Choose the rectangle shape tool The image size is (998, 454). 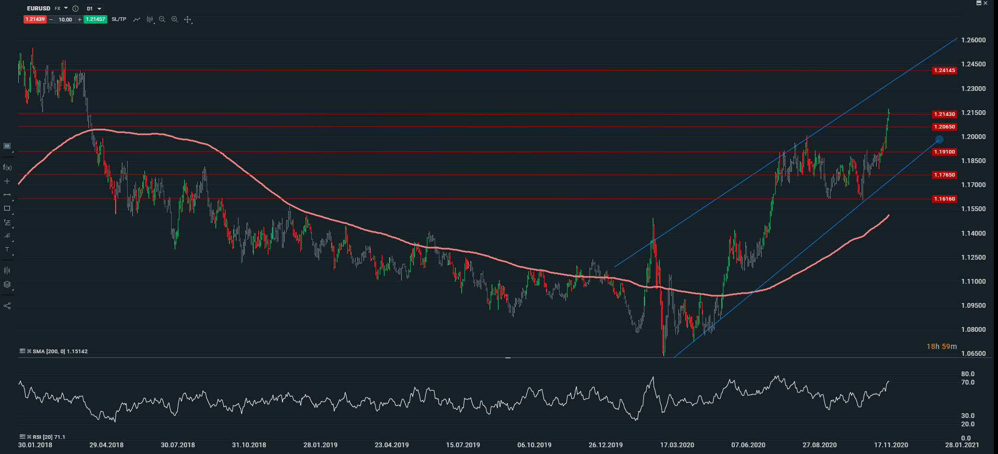pos(7,208)
